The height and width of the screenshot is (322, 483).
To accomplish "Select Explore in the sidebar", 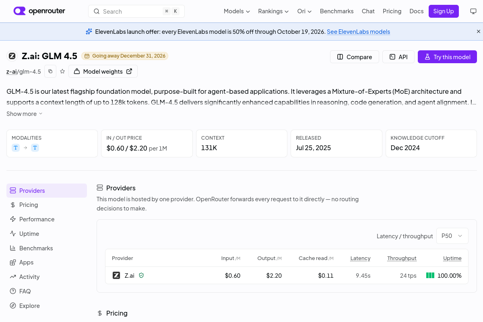I will tap(47, 306).
